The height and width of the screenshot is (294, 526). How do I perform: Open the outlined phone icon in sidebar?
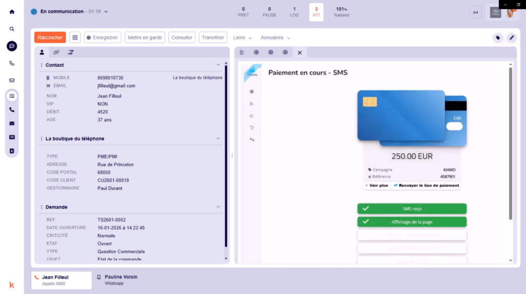pyautogui.click(x=12, y=63)
